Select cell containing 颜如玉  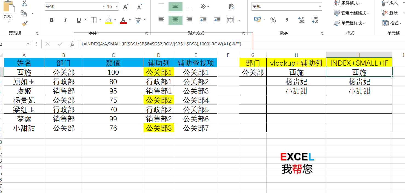click(x=24, y=81)
